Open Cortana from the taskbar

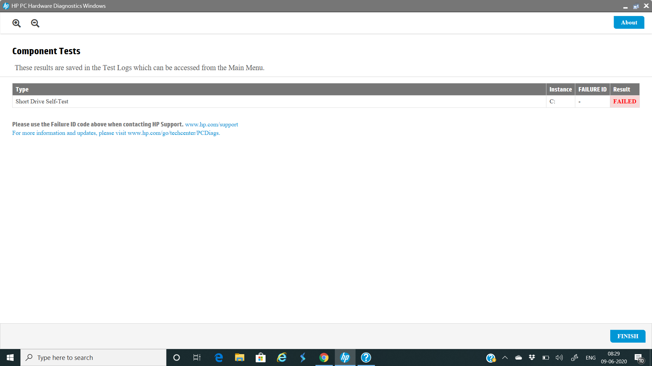tap(176, 358)
